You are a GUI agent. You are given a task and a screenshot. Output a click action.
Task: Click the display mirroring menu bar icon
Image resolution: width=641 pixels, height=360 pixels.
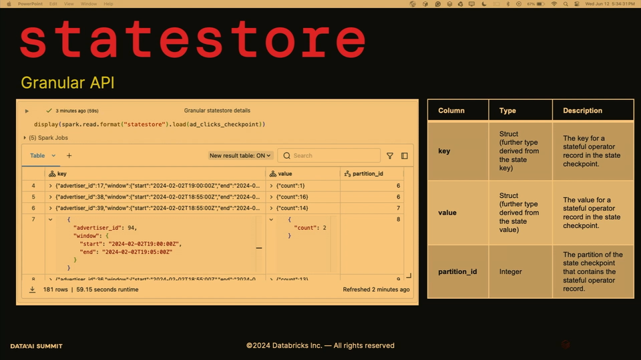(x=471, y=4)
